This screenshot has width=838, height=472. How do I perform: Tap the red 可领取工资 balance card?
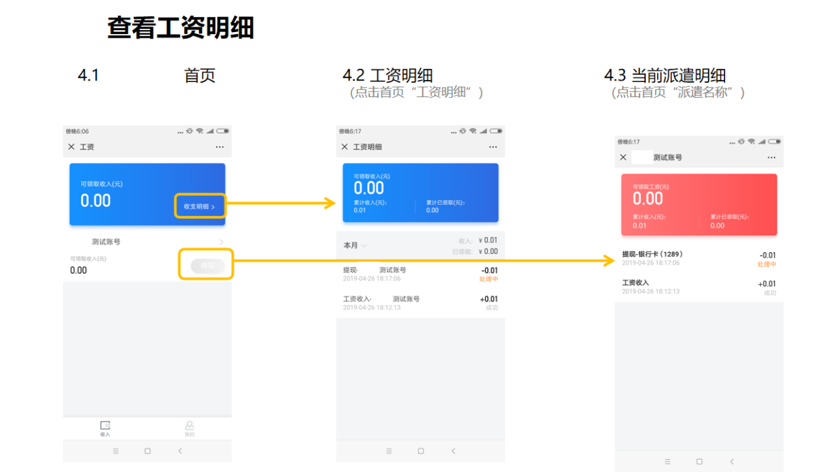699,204
